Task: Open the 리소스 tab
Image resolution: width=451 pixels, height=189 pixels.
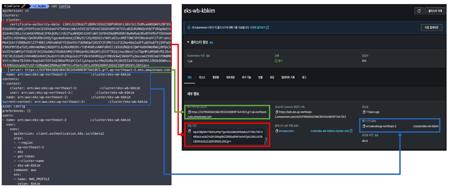Action: pyautogui.click(x=202, y=77)
